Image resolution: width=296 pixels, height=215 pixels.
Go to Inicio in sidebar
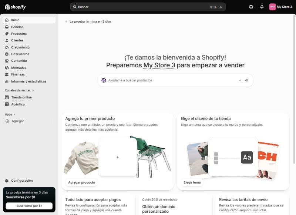click(29, 20)
